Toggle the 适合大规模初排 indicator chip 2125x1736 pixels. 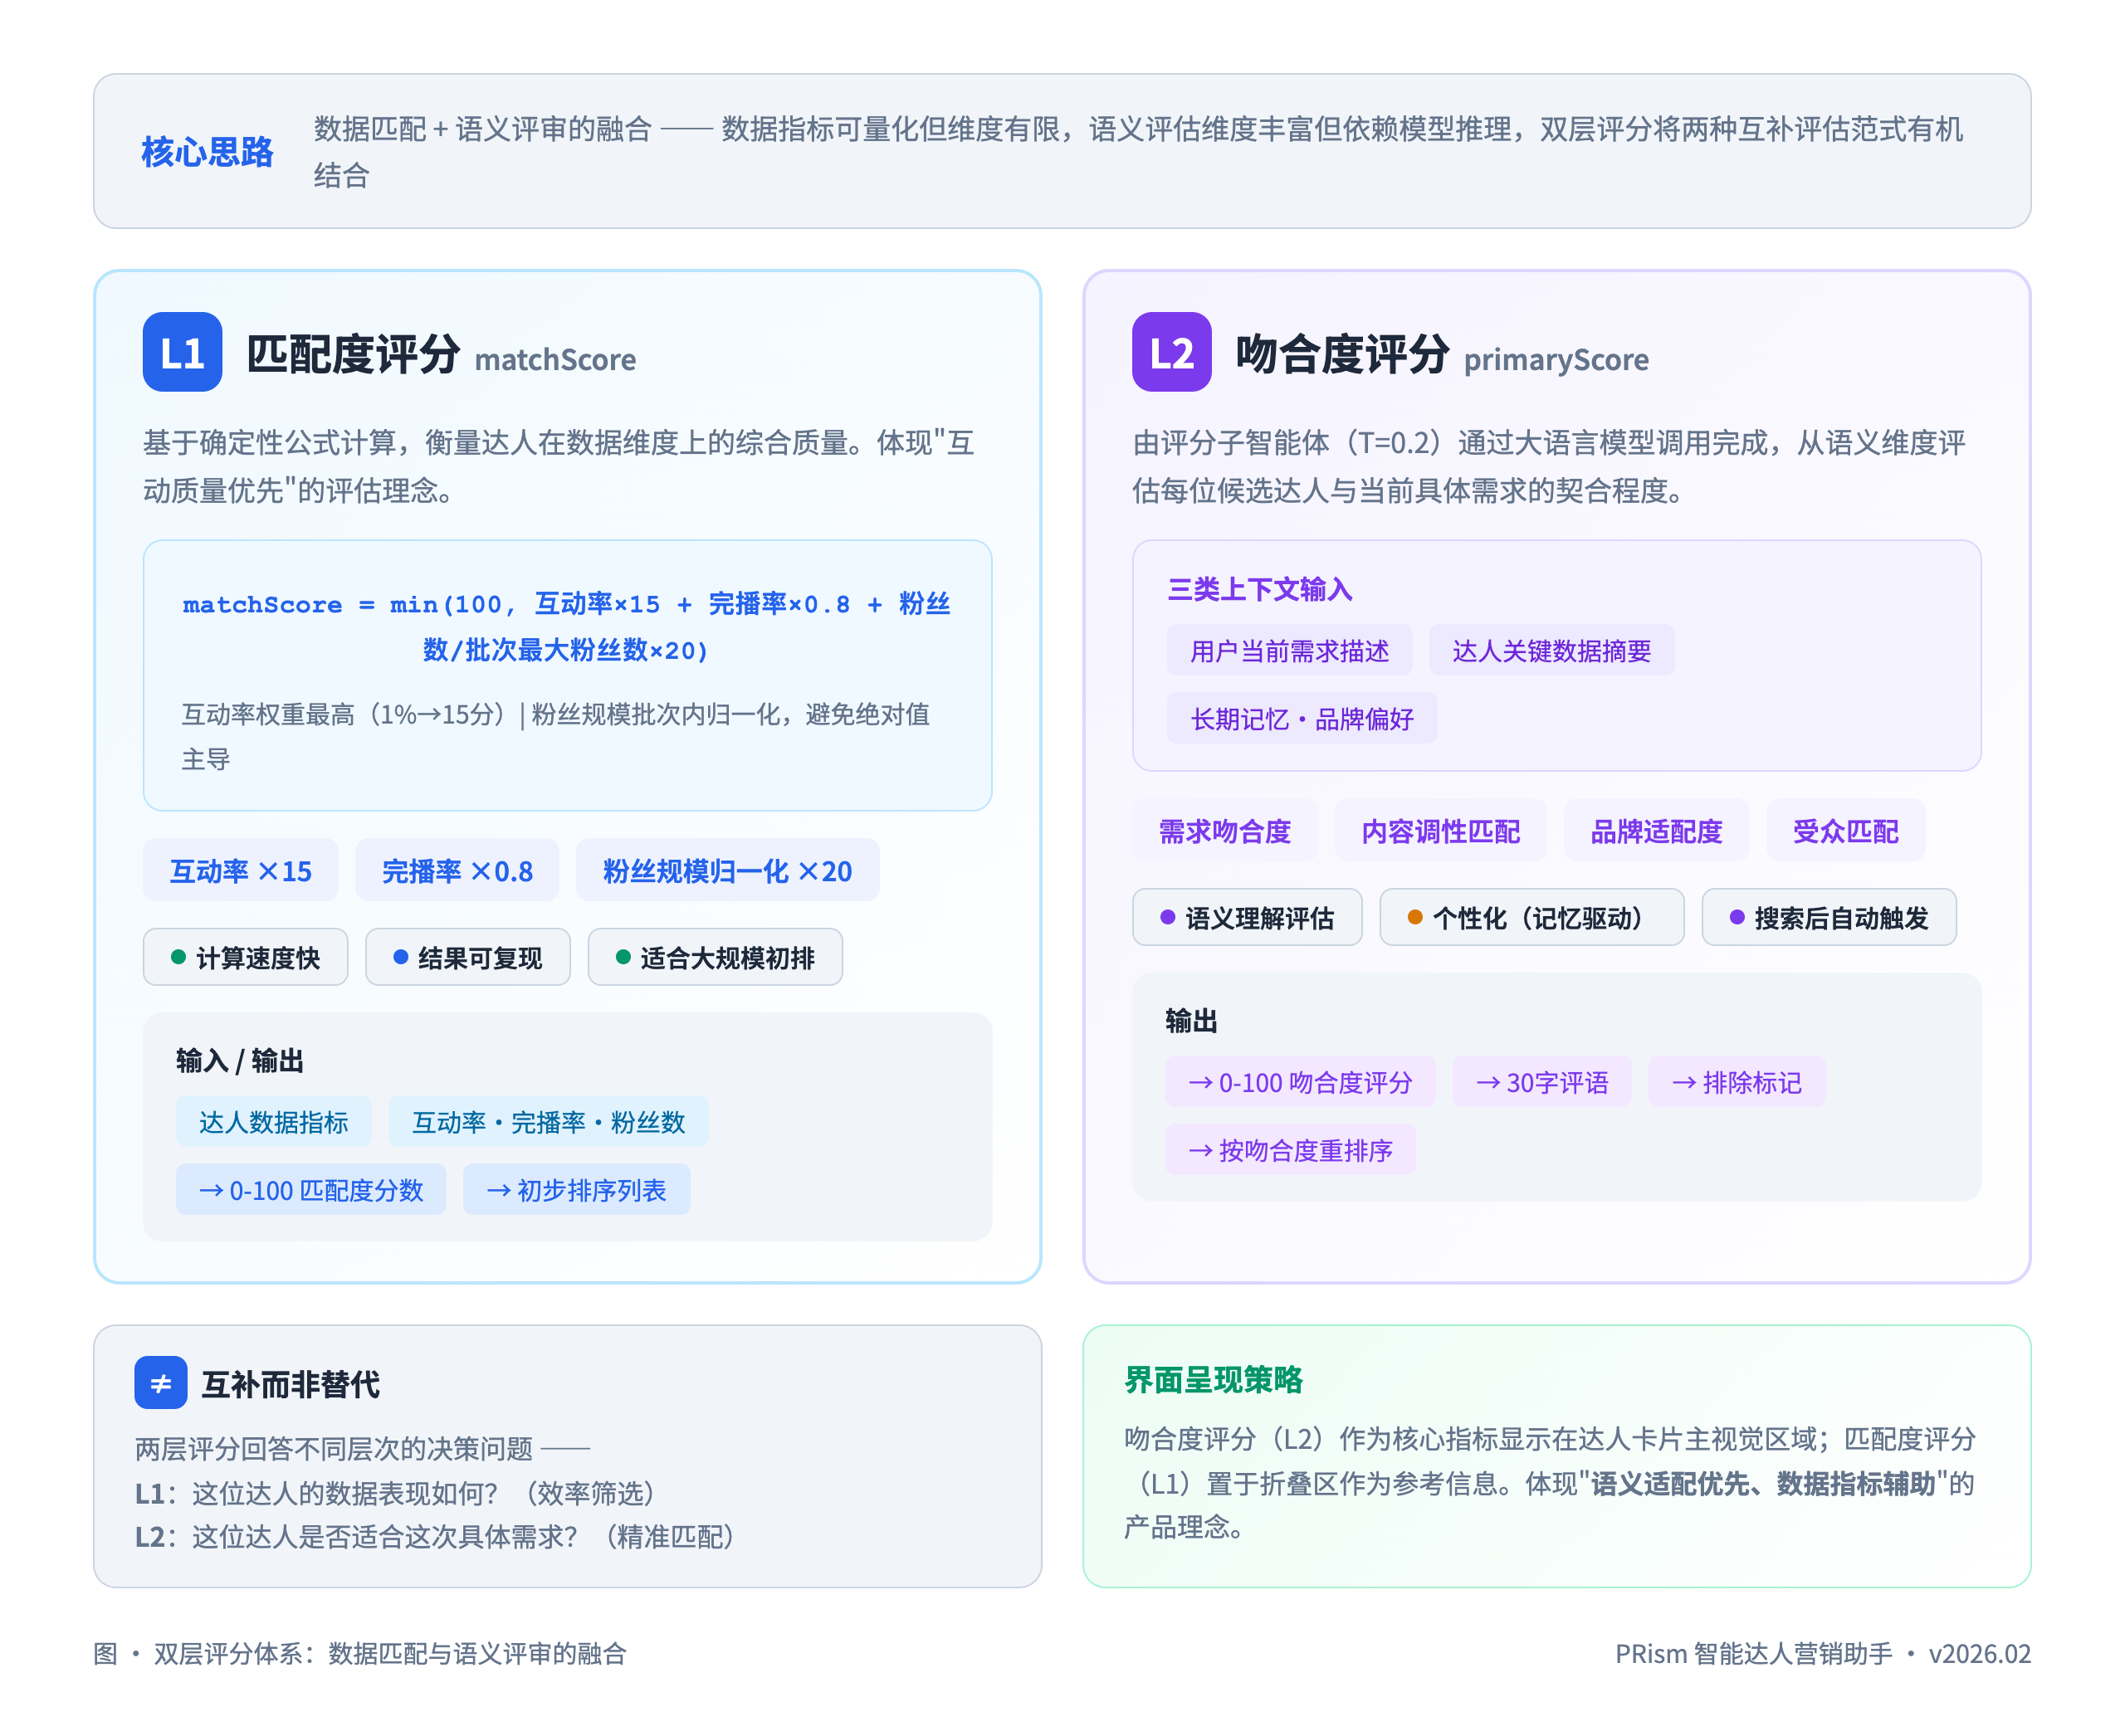point(716,957)
